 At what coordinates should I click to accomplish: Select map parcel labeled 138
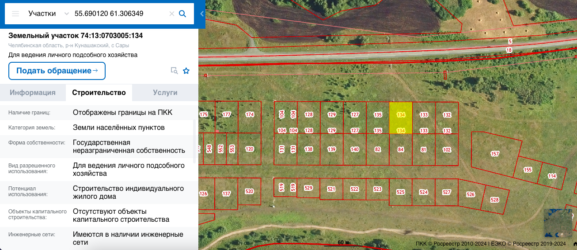pyautogui.click(x=309, y=149)
